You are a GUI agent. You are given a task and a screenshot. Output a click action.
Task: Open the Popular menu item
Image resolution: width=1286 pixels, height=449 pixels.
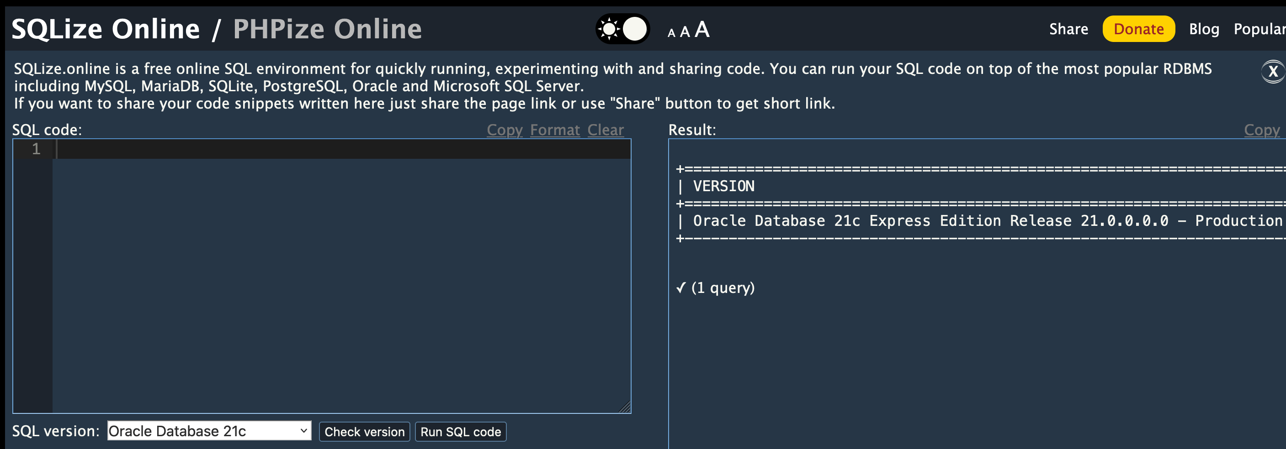coord(1259,29)
